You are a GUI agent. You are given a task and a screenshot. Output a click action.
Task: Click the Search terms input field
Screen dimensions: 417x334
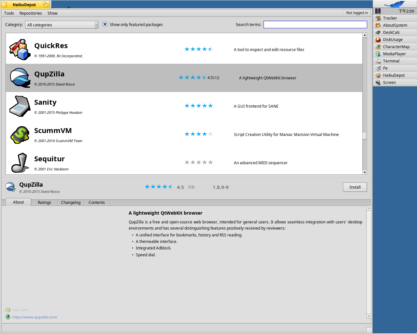point(315,25)
